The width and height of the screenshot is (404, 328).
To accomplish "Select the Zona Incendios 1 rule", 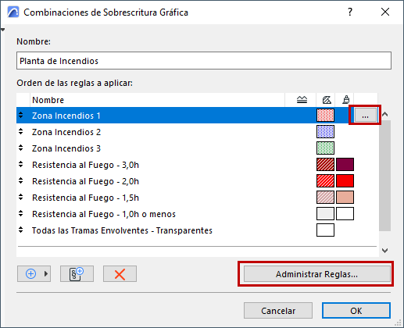I will 197,116.
